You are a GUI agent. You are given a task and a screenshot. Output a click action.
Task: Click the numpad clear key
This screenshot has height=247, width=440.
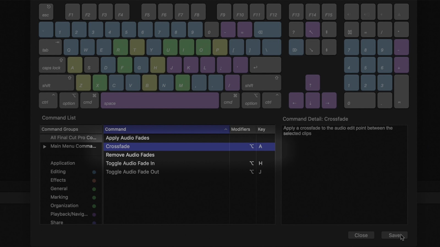click(351, 30)
